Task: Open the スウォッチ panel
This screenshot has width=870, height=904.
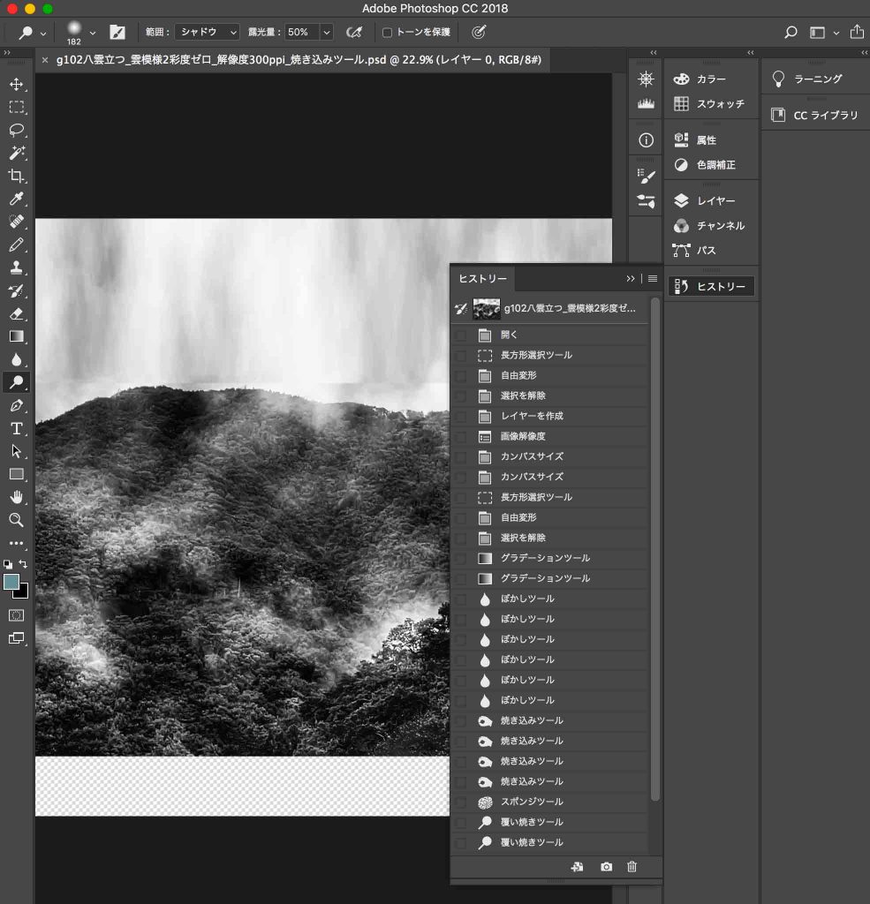Action: click(711, 104)
